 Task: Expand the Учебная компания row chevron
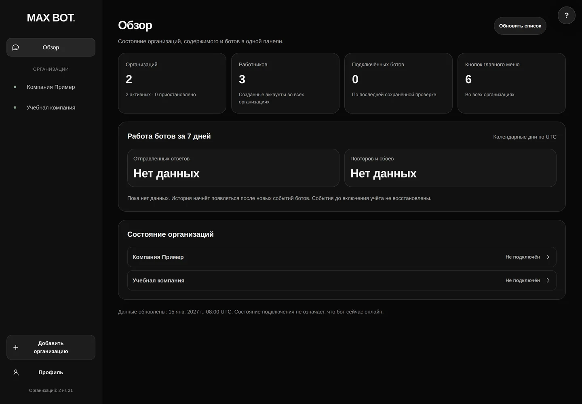(548, 280)
